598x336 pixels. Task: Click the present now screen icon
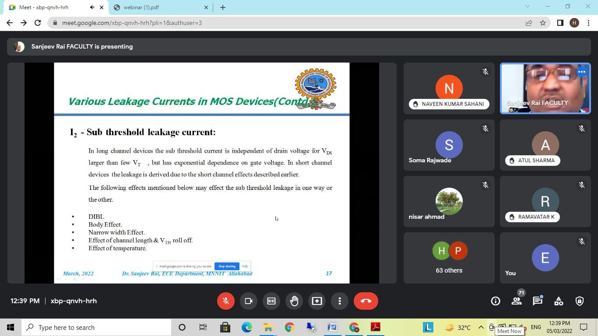317,301
